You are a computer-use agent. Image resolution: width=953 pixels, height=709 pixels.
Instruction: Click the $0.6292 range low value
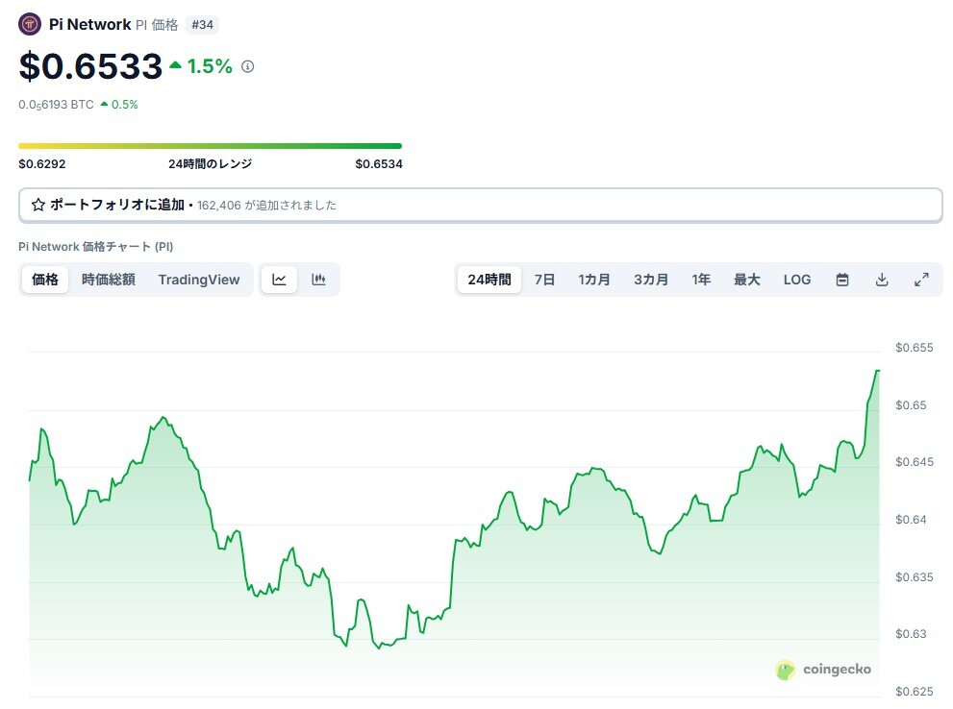(42, 164)
